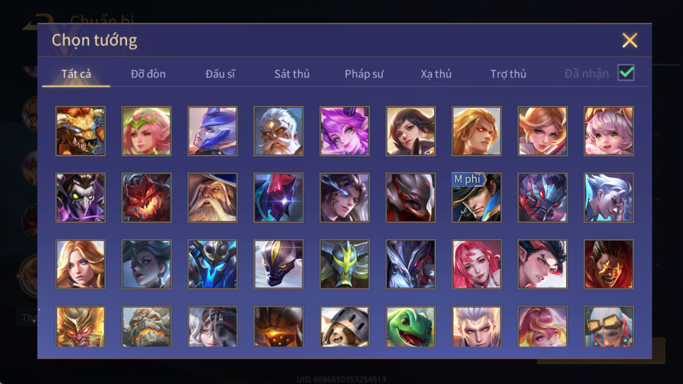The width and height of the screenshot is (683, 384).
Task: Filter heroes by Xạ thủ
Action: coord(436,74)
